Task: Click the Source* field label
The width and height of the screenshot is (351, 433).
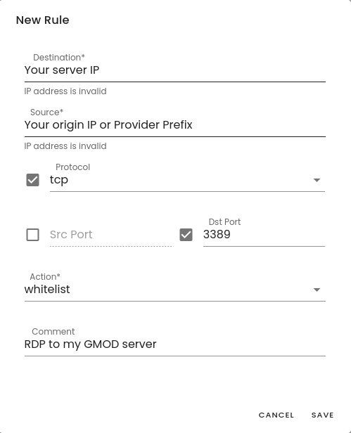Action: [46, 112]
